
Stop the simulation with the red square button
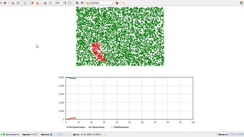[x=5, y=3]
